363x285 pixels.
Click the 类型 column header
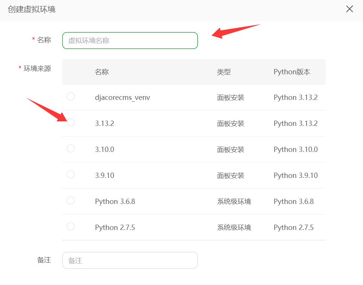224,72
